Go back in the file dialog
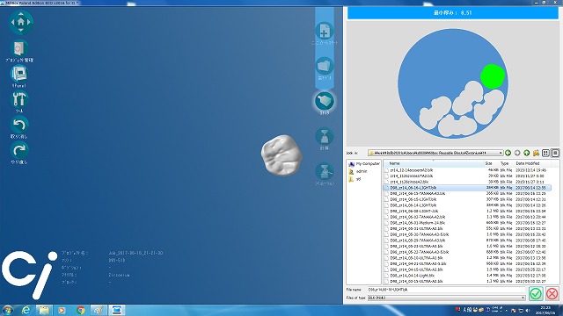 pos(508,153)
